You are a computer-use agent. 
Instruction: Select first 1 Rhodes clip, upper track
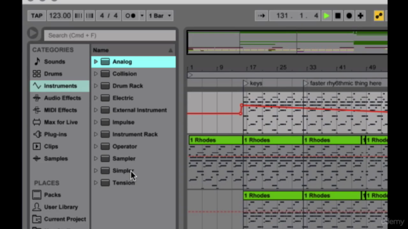point(215,140)
